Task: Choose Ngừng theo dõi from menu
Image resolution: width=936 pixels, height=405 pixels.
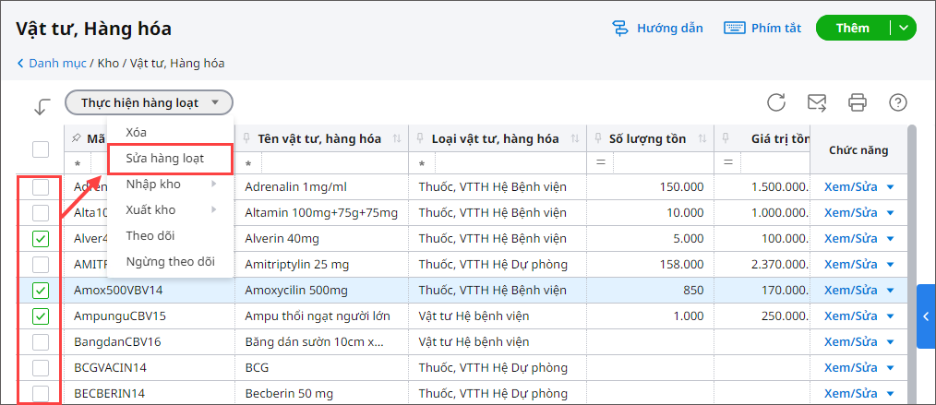Action: coord(170,261)
